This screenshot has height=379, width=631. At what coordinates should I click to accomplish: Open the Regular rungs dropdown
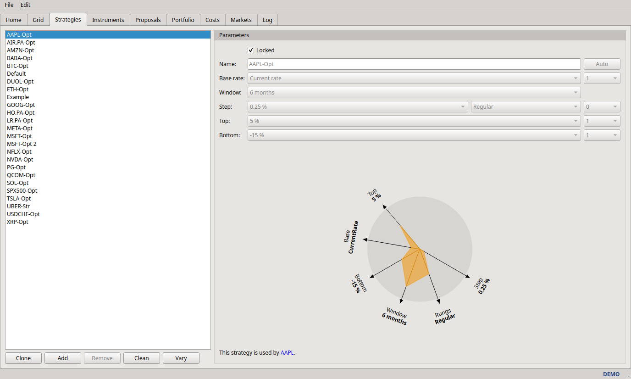(x=526, y=106)
